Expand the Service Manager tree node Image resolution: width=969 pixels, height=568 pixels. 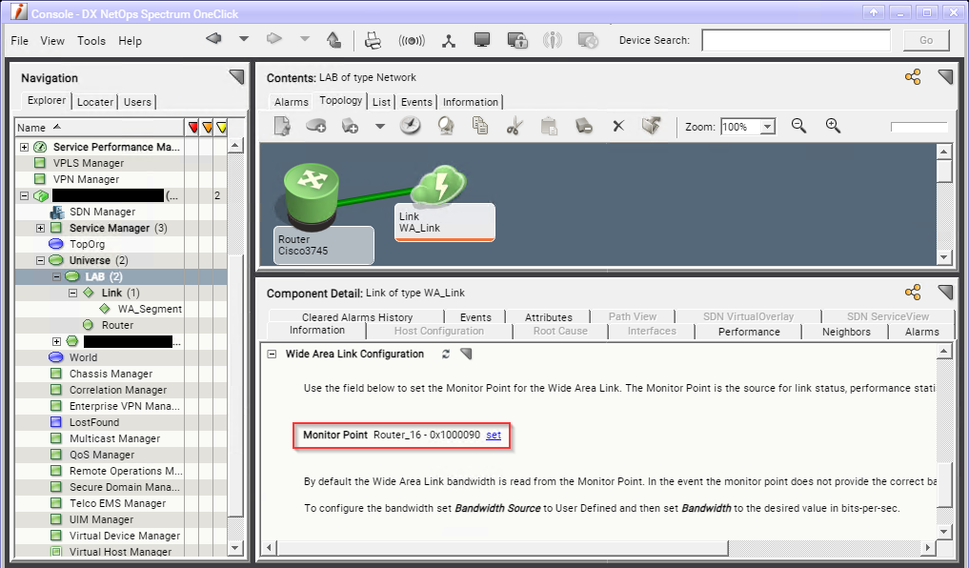click(x=40, y=228)
